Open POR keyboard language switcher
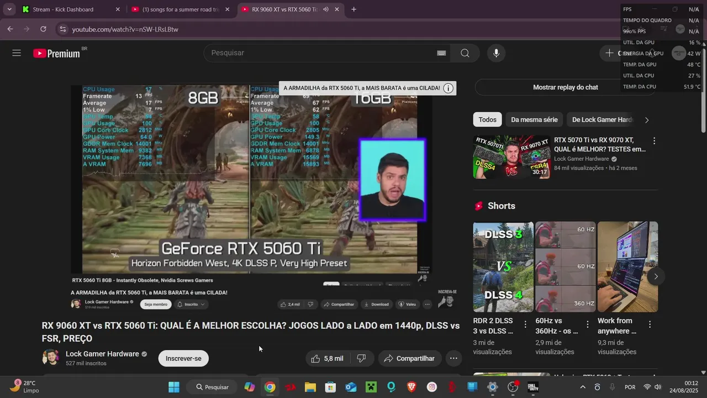 coord(630,387)
